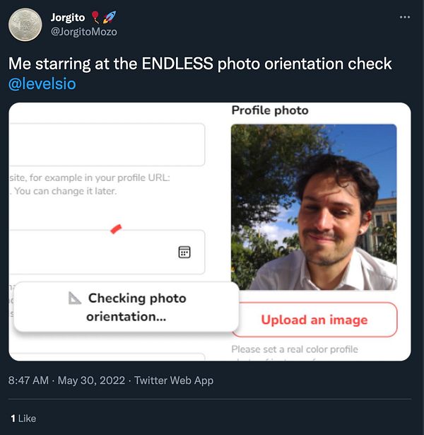Image resolution: width=424 pixels, height=435 pixels.
Task: View who liked via 1 Like
Action: 23,418
